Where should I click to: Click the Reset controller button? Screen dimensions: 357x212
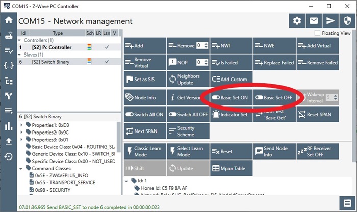point(232,151)
